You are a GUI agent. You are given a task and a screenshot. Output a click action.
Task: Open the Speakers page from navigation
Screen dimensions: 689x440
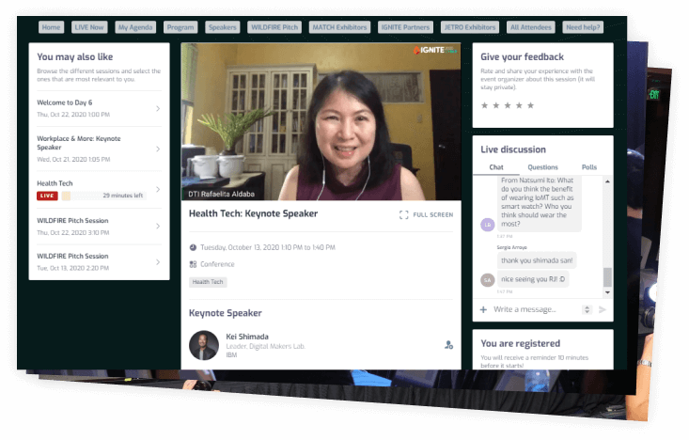(222, 27)
